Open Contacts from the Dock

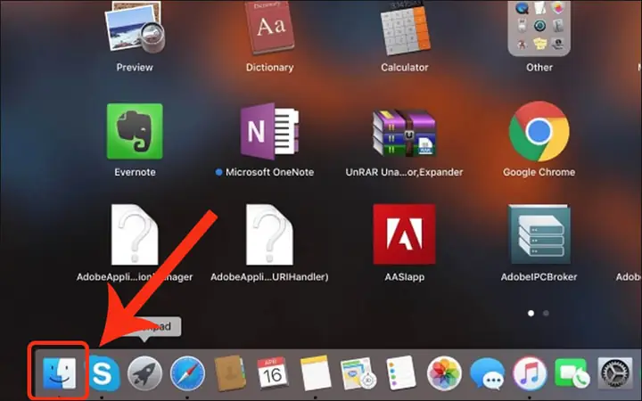pos(230,373)
